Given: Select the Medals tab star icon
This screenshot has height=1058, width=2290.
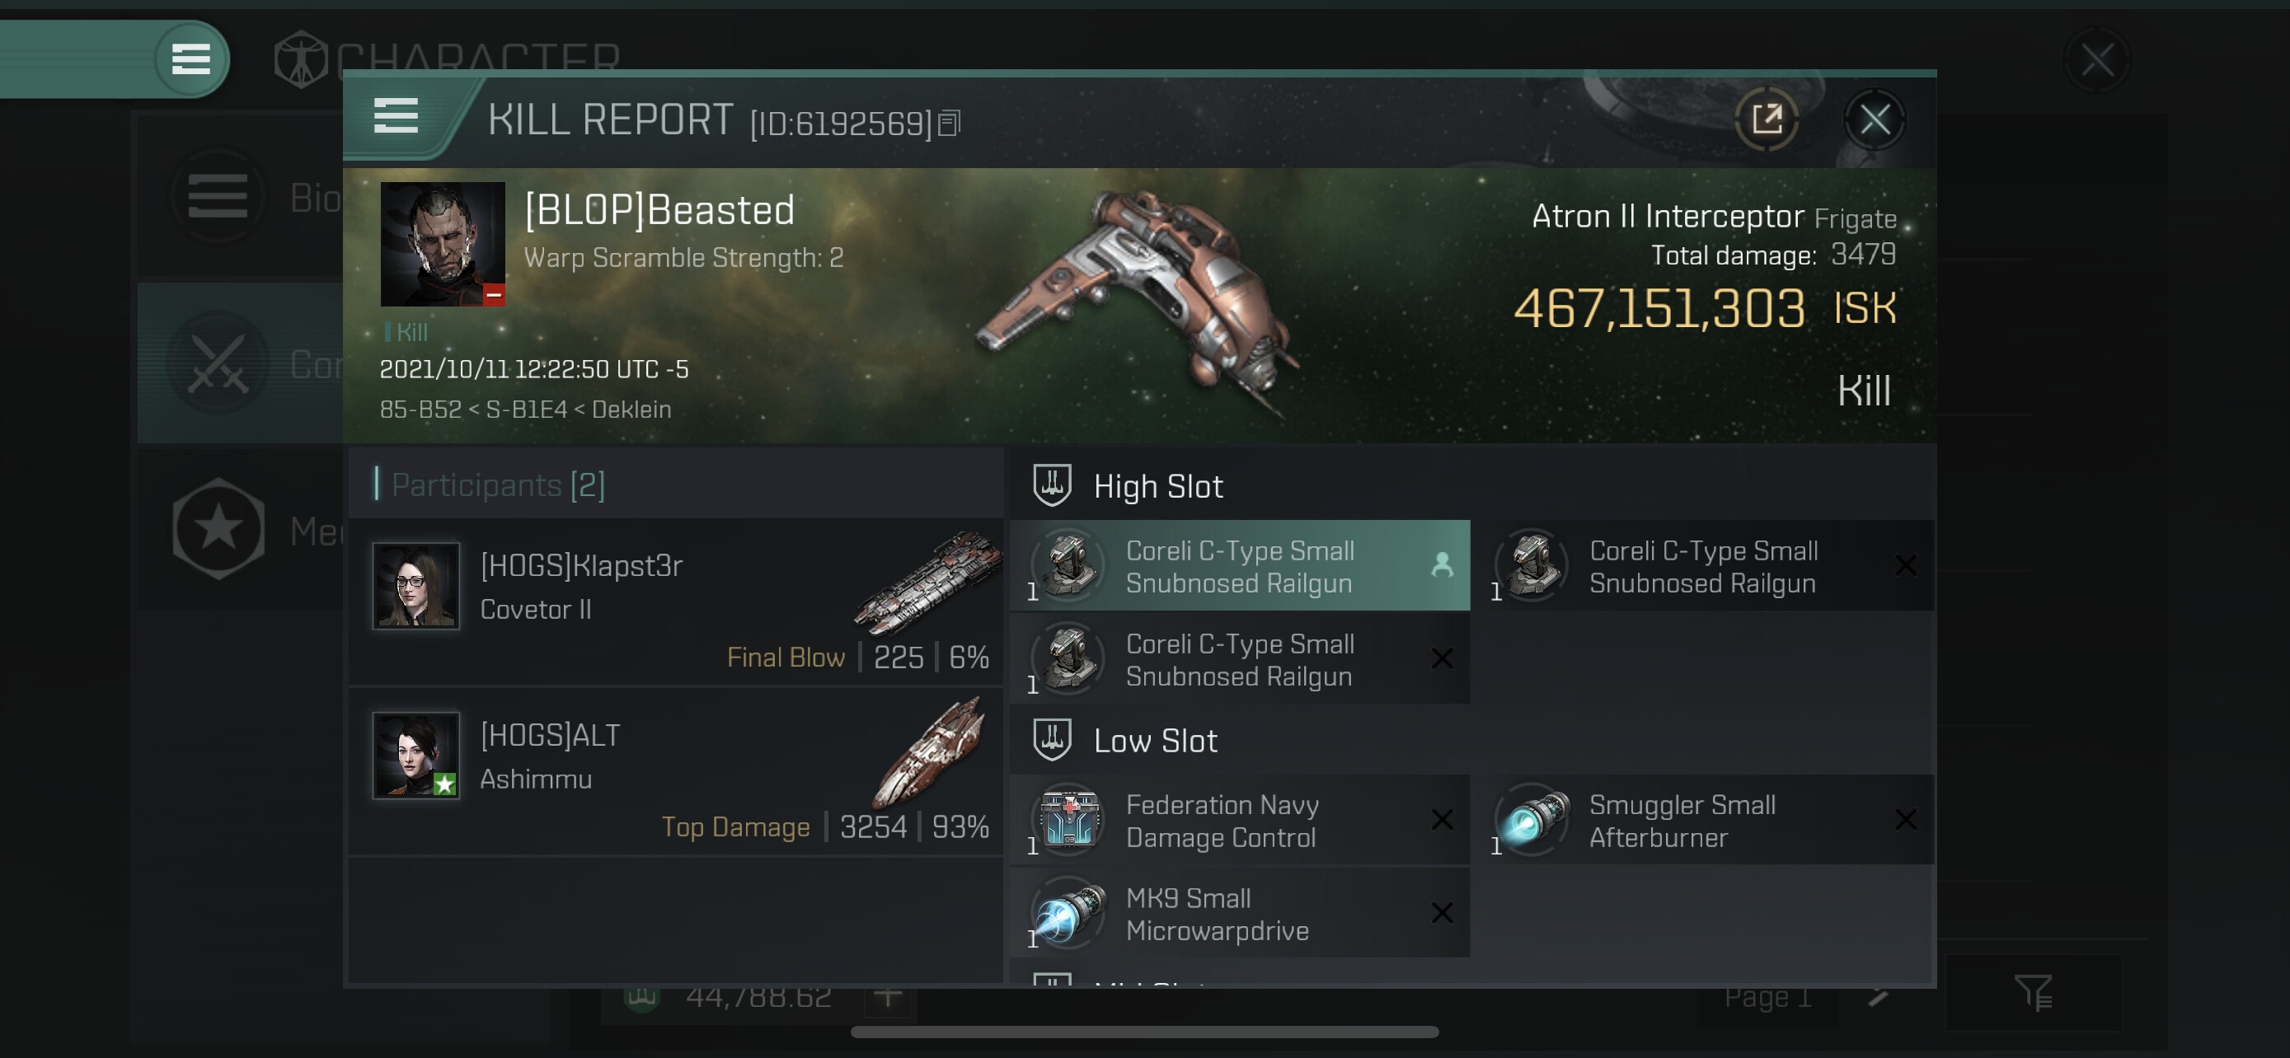Looking at the screenshot, I should click(x=218, y=530).
